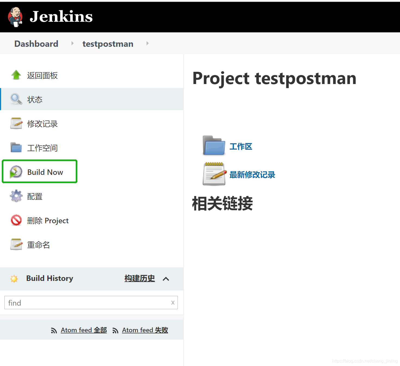
Task: Open 最新修改记录 link
Action: click(252, 175)
